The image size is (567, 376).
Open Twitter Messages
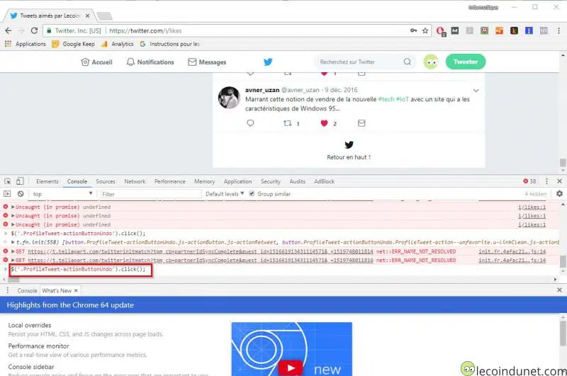point(207,62)
